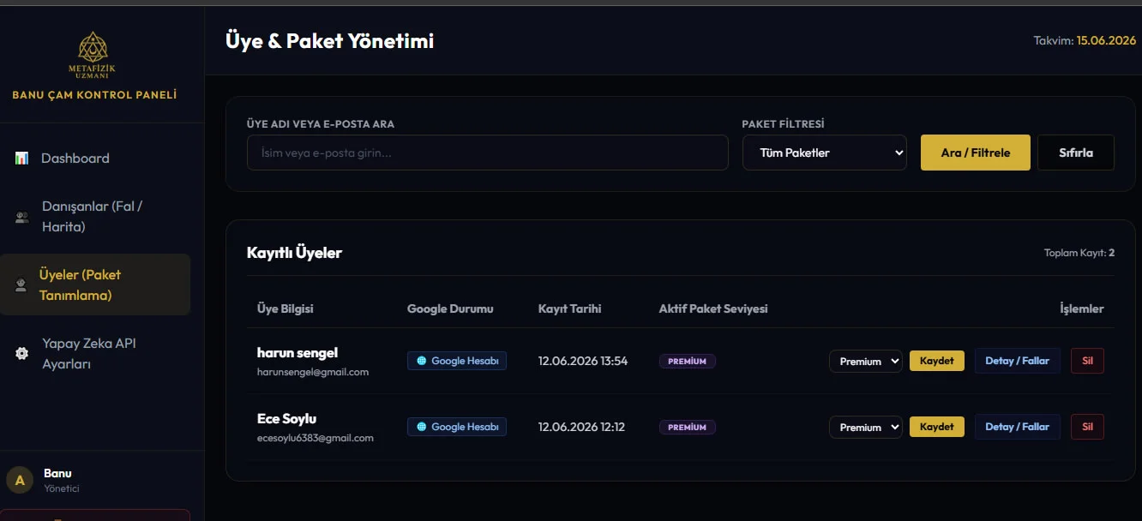Click the Danışanlar people icon in sidebar

[22, 217]
